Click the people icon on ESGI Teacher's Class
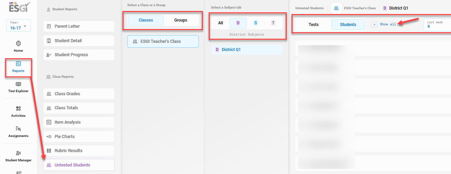This screenshot has height=174, width=451. (135, 41)
